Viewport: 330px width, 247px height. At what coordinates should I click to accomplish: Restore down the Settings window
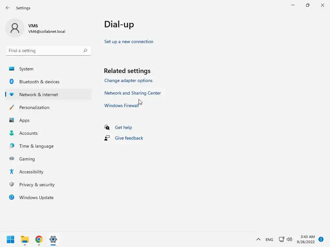pyautogui.click(x=308, y=5)
